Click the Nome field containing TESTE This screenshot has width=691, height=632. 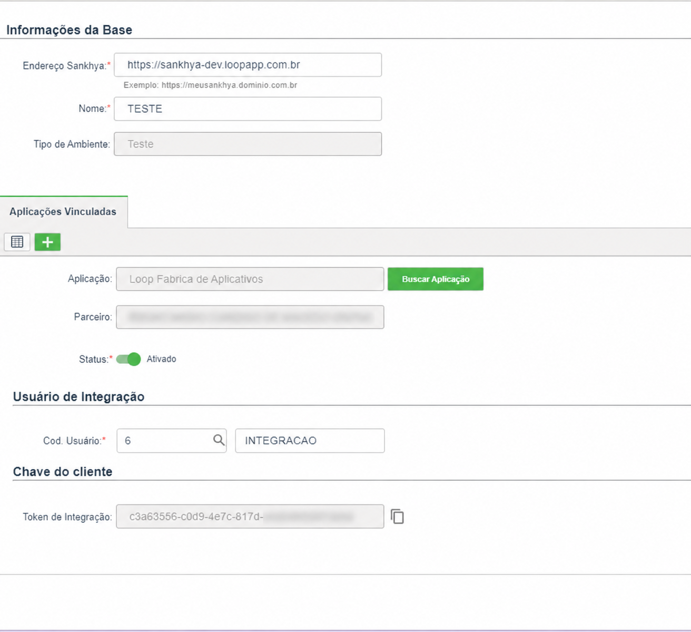[x=248, y=109]
